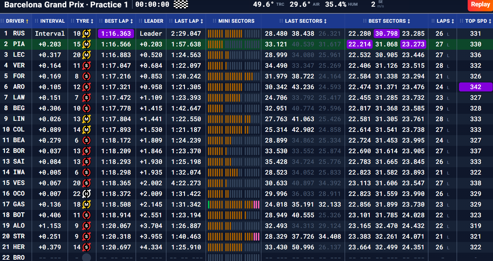Select driver "ALO" in the timing table
Screen dimensions: 493x261
(19, 226)
